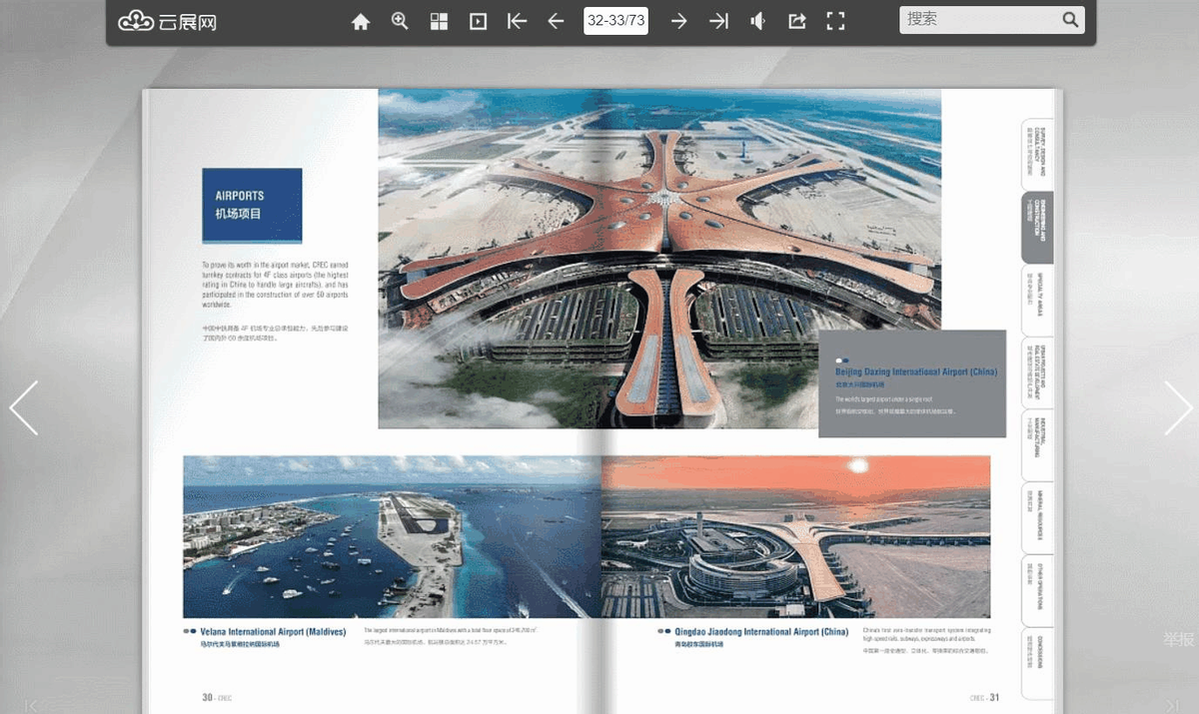Click the 举报 report link
This screenshot has width=1199, height=714.
(x=1179, y=639)
